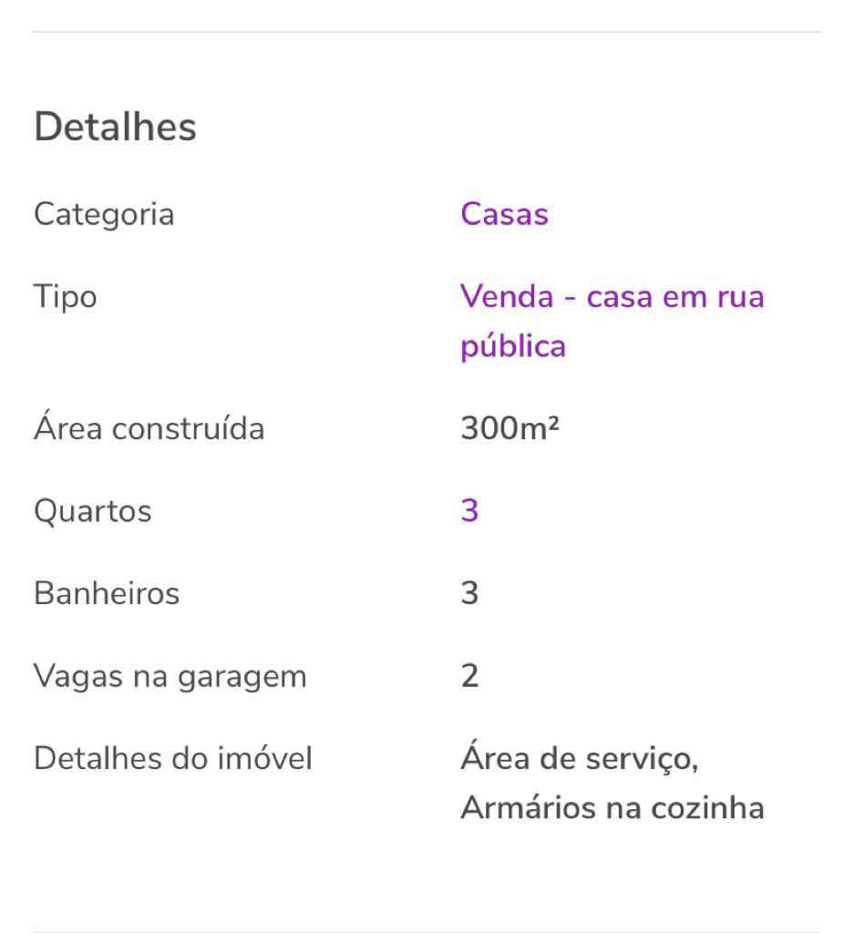The height and width of the screenshot is (933, 854).
Task: Click the 'Área de serviço' text
Action: (x=579, y=758)
